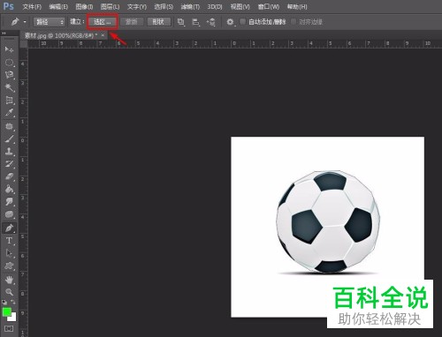Expand the toolbox double-arrow toggle
This screenshot has width=442, height=337.
coord(4,34)
